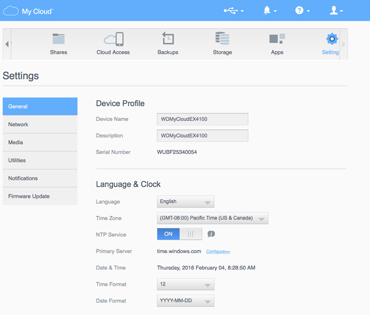The width and height of the screenshot is (370, 315).
Task: Open the Storage section
Action: point(222,44)
